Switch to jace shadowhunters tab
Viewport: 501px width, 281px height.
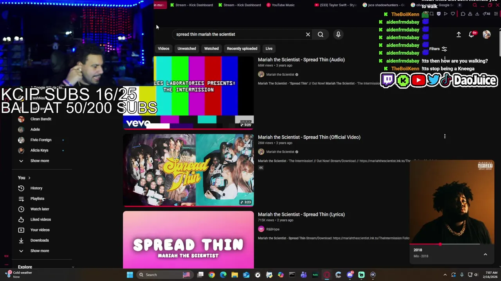click(x=384, y=5)
